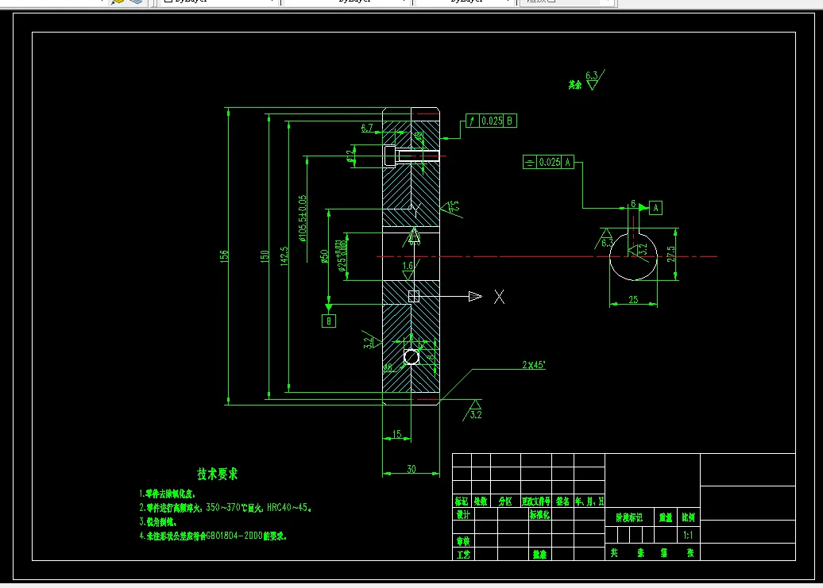
Task: Select the 2X45° chamfer note
Action: click(x=534, y=365)
